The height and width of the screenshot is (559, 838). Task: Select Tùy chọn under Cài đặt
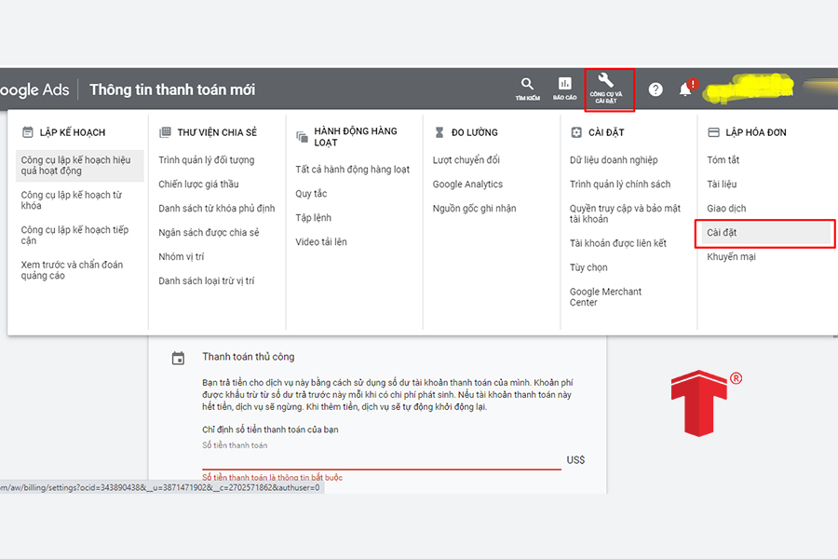click(x=588, y=267)
